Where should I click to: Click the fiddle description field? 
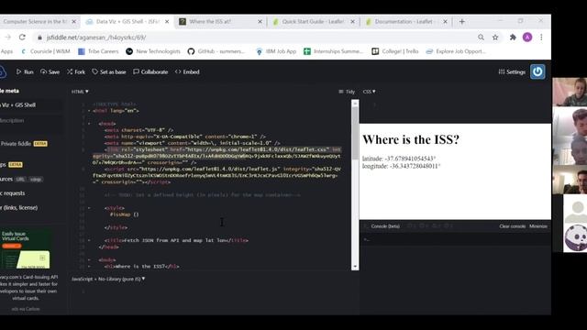[x=30, y=120]
